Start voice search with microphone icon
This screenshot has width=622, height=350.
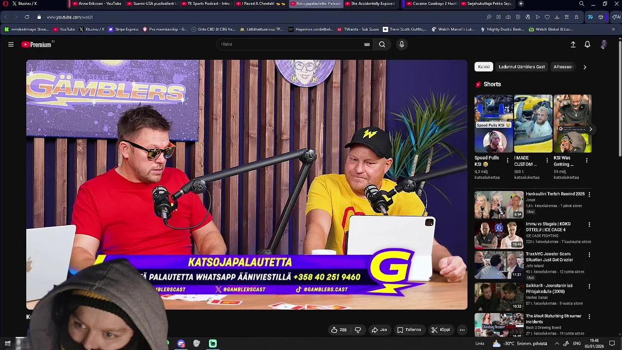pos(401,44)
